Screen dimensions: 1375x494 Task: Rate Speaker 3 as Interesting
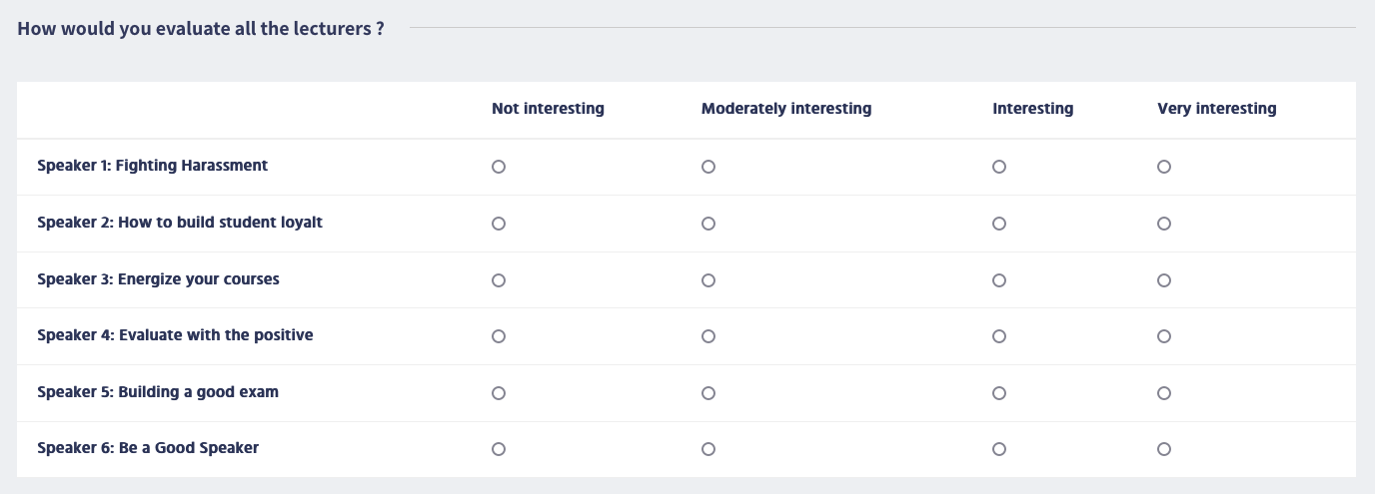999,280
